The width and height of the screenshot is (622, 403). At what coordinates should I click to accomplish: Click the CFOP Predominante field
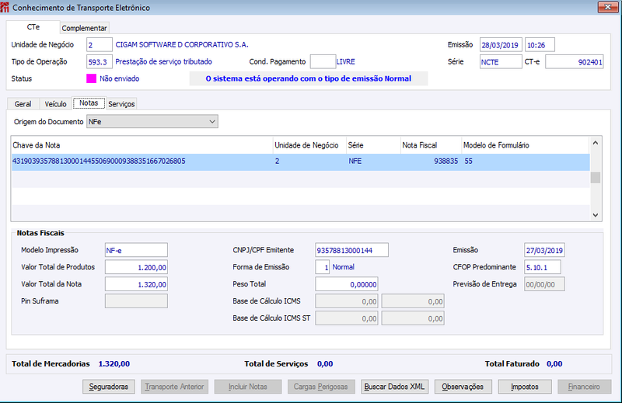point(542,267)
